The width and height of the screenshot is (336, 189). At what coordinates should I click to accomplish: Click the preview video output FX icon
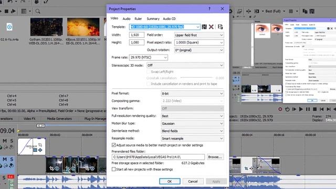(248, 11)
